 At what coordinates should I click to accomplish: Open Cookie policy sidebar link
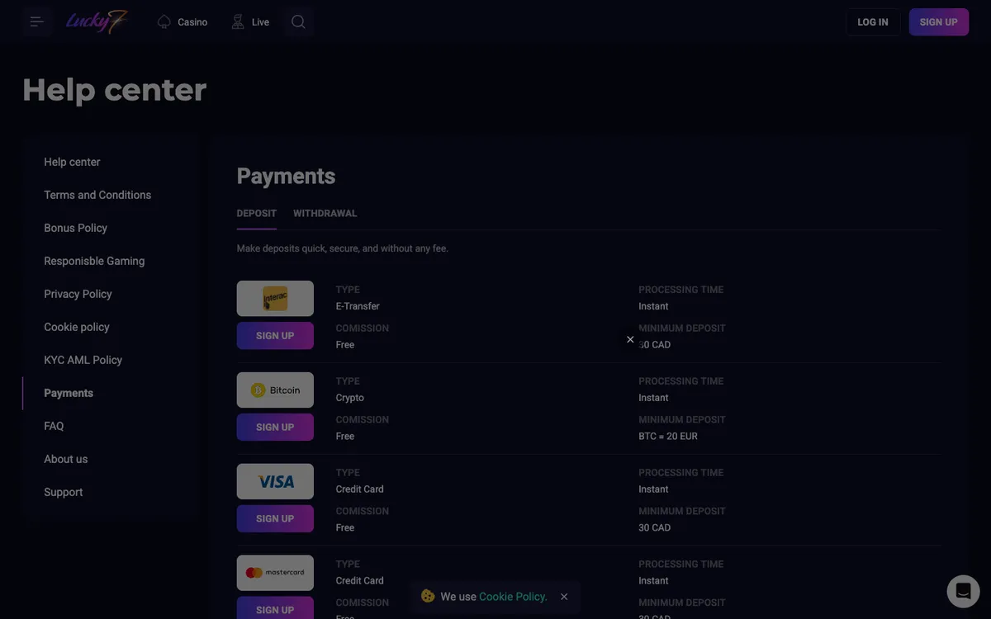[x=77, y=327]
